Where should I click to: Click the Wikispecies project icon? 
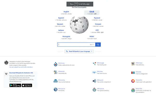pyautogui.click(x=94, y=90)
